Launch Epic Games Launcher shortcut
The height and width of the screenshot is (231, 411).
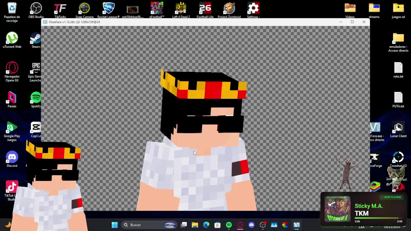tap(35, 72)
